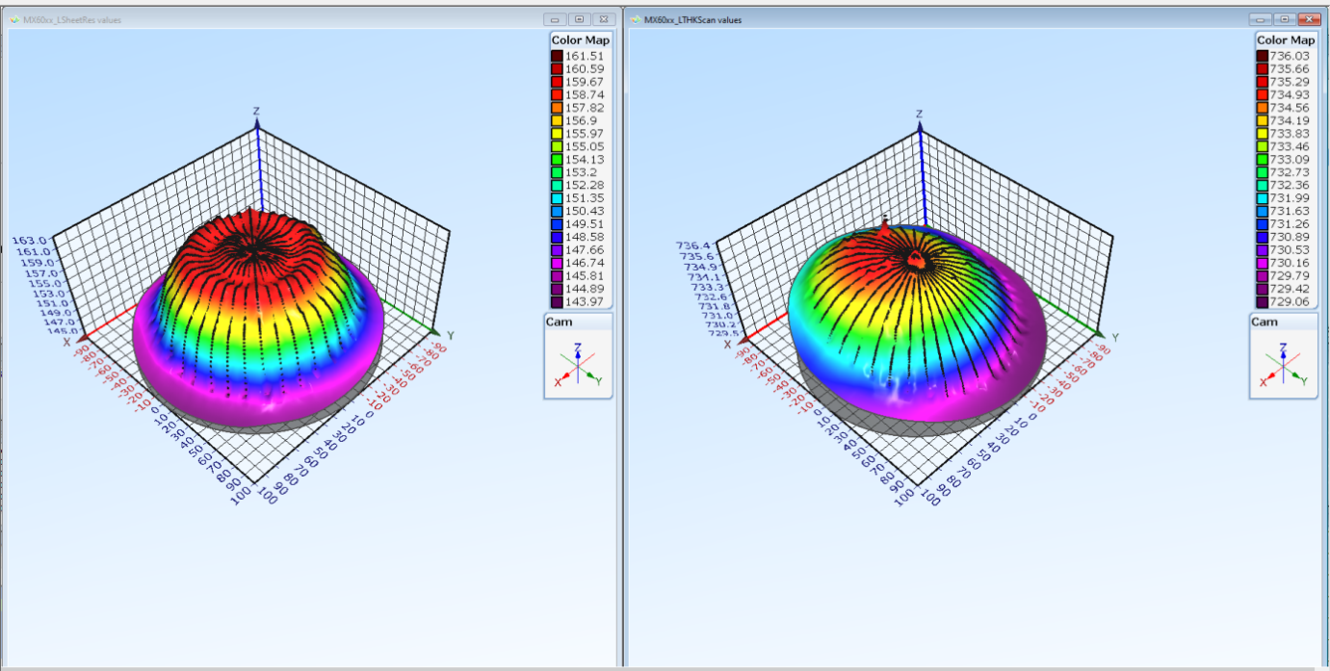Screen dimensions: 1330x671
Task: Minimize the MX60xx_LTHKScan values window
Action: point(1261,19)
